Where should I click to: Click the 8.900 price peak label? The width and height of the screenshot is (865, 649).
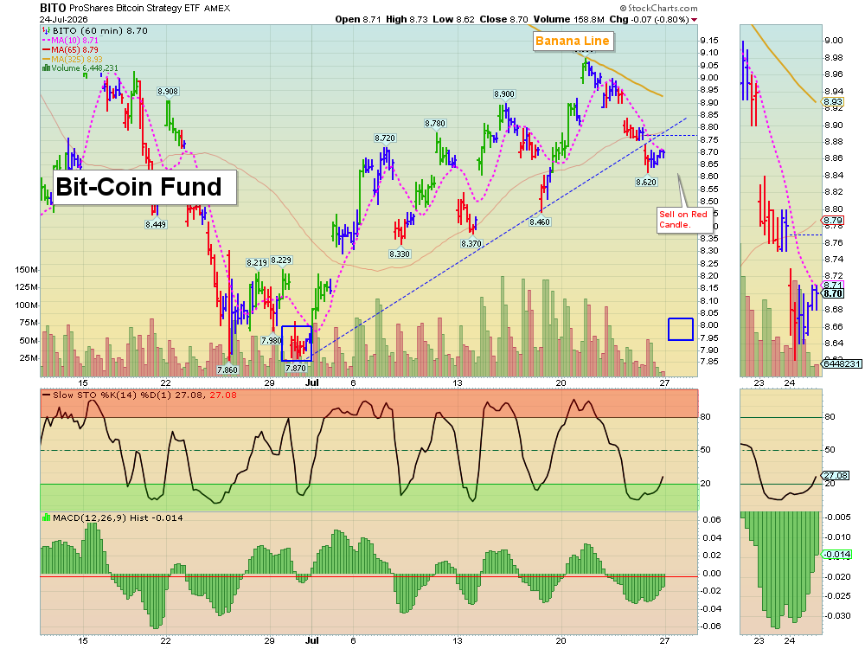tap(504, 94)
